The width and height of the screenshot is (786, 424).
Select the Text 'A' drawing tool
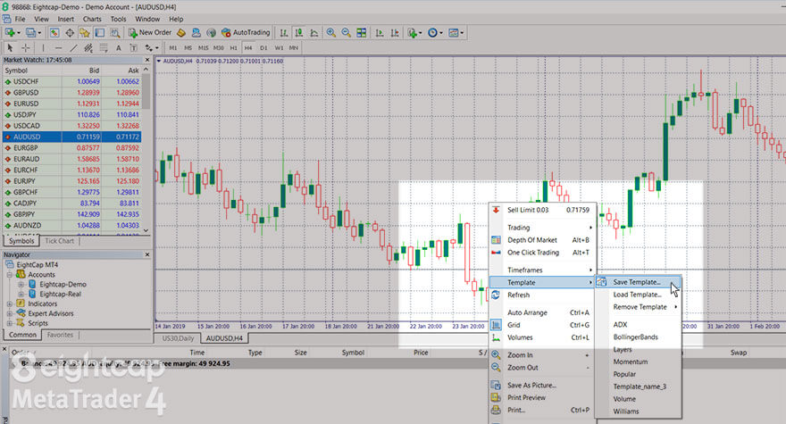click(118, 48)
